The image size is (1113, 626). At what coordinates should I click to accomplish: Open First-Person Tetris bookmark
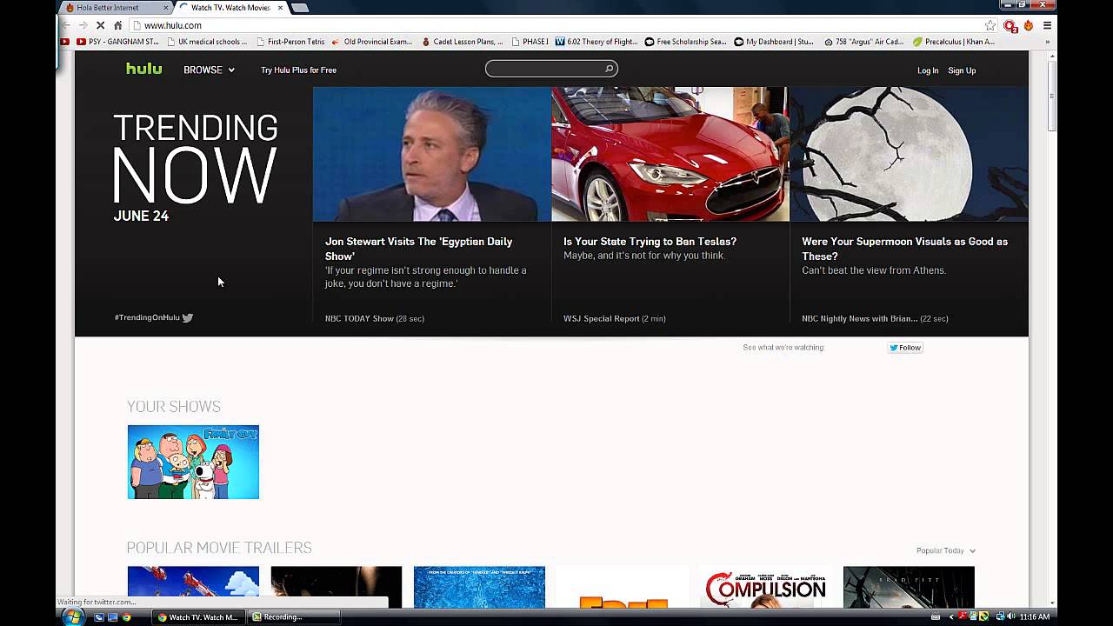tap(290, 42)
